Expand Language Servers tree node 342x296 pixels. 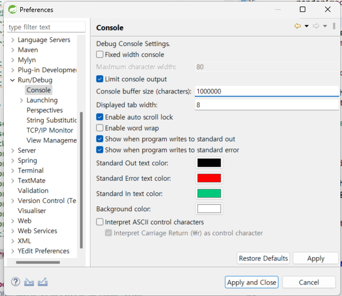click(13, 40)
